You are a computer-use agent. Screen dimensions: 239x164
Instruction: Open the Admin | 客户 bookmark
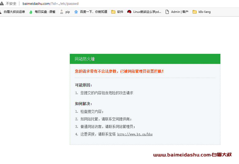(180, 12)
